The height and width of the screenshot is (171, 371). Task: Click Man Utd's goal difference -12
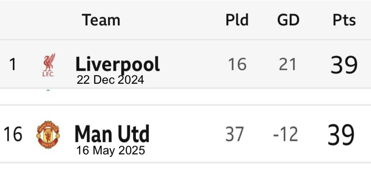[285, 134]
